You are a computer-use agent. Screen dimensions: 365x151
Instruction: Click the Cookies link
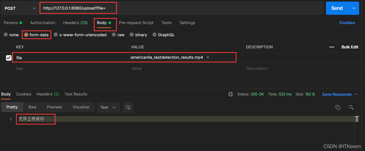point(347,23)
